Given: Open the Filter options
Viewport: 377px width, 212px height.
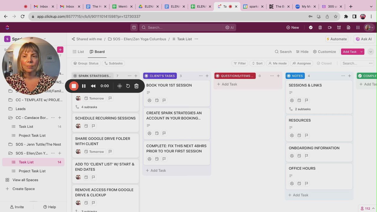Looking at the screenshot, I should 240,63.
